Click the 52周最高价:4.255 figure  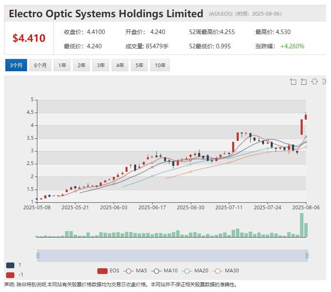(212, 32)
